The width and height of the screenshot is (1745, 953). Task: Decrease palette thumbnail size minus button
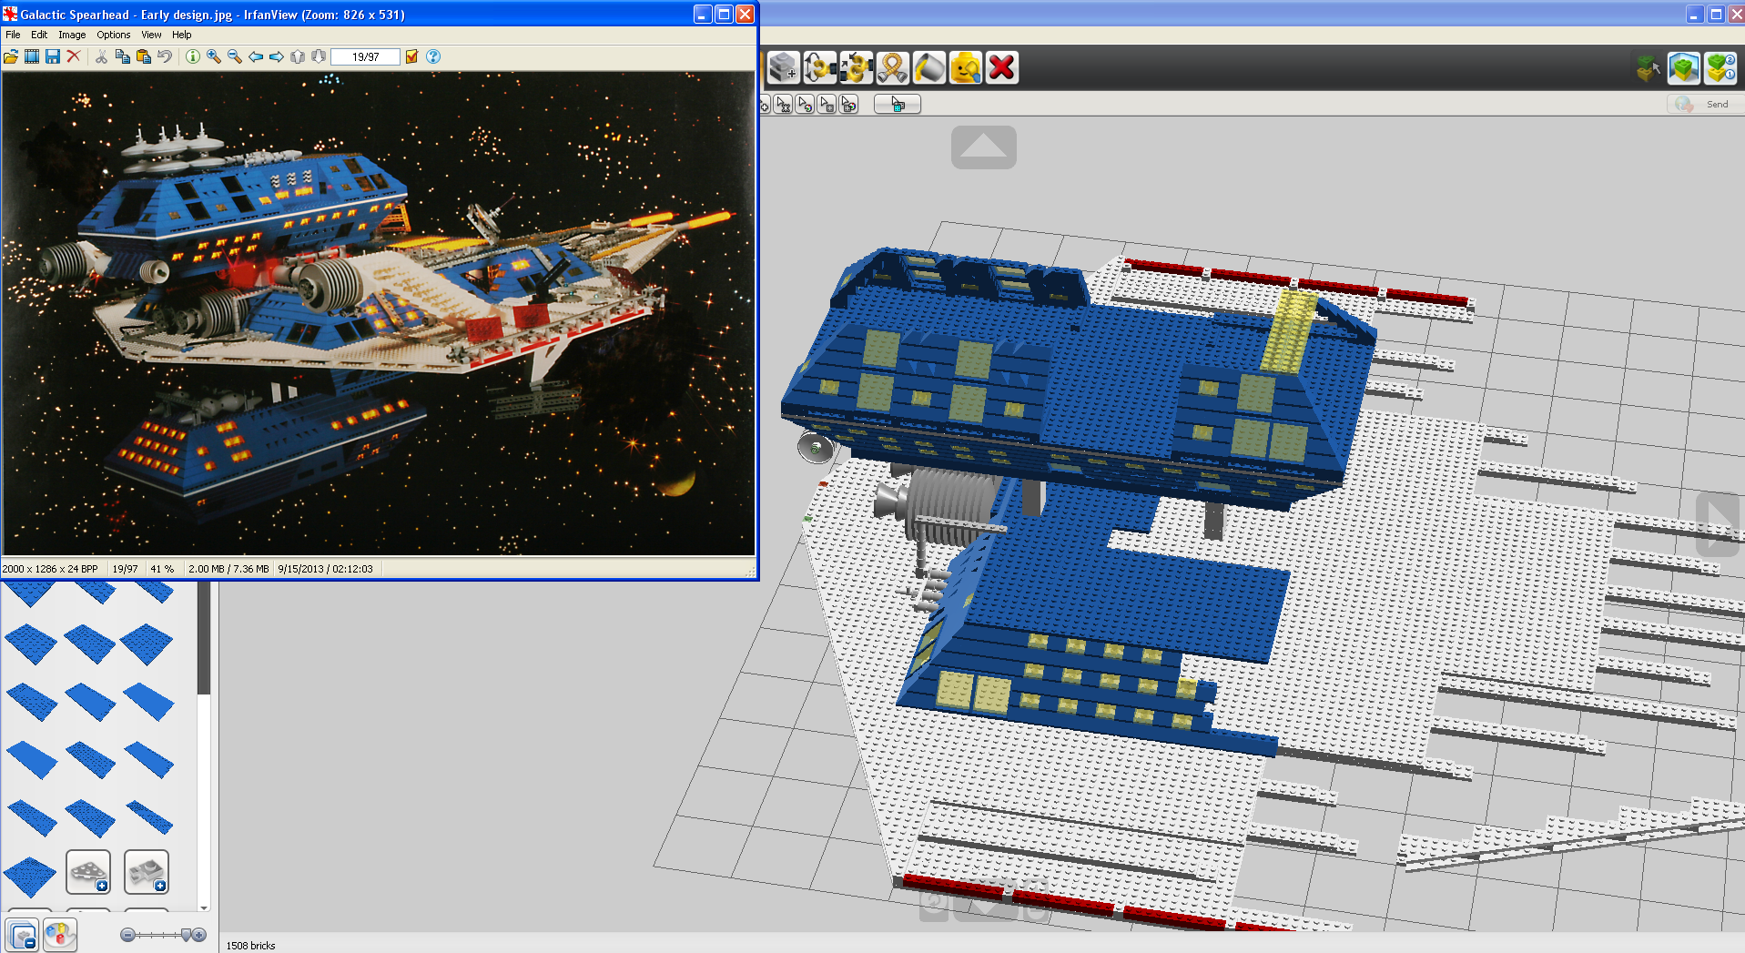tap(127, 935)
